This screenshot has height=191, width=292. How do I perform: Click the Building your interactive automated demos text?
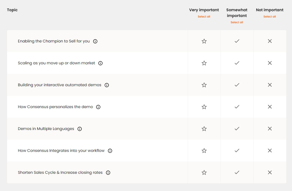(x=60, y=85)
